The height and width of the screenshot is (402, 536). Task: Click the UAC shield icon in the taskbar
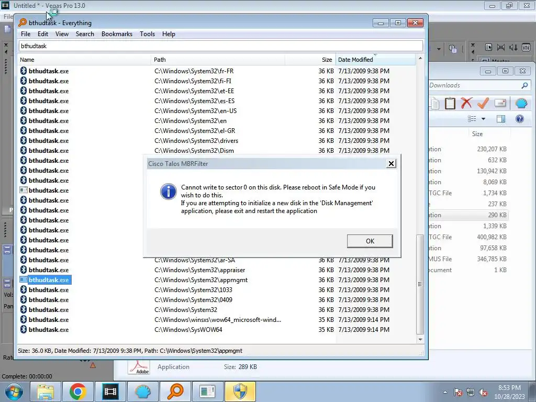(240, 392)
